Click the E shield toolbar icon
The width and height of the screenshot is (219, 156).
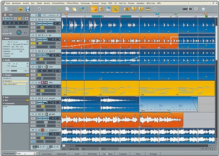tap(141, 9)
